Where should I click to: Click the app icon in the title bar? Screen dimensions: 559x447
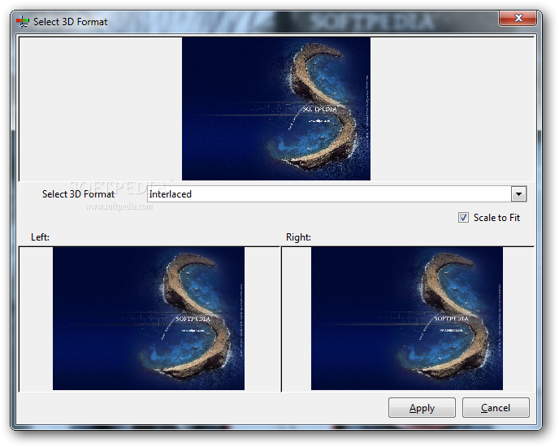23,22
